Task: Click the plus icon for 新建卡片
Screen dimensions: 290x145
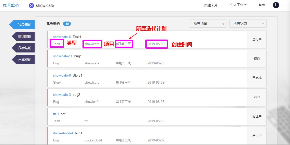Action: click(x=201, y=5)
